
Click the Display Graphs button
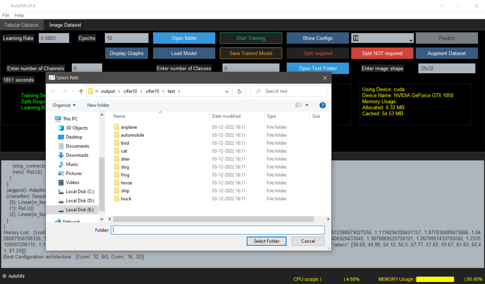click(x=127, y=53)
